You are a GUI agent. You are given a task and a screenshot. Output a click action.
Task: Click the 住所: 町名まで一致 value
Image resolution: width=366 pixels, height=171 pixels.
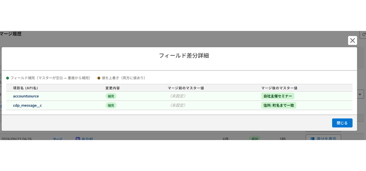click(x=279, y=105)
